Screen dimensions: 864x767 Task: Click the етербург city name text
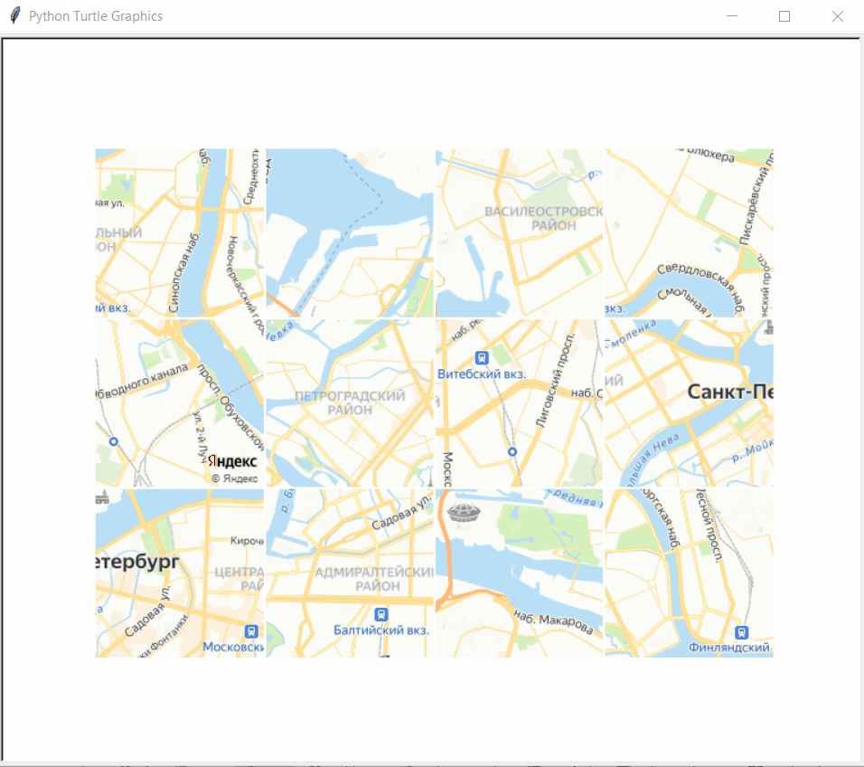(137, 562)
